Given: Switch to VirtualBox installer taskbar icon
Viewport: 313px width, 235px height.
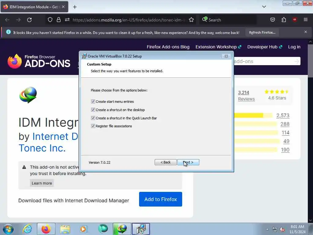Looking at the screenshot, I should (141, 229).
